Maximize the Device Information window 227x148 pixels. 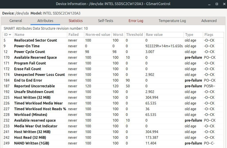(217, 4)
